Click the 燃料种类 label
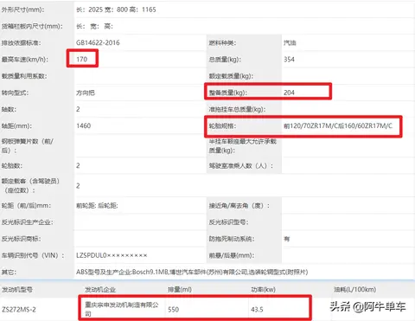 click(x=222, y=43)
